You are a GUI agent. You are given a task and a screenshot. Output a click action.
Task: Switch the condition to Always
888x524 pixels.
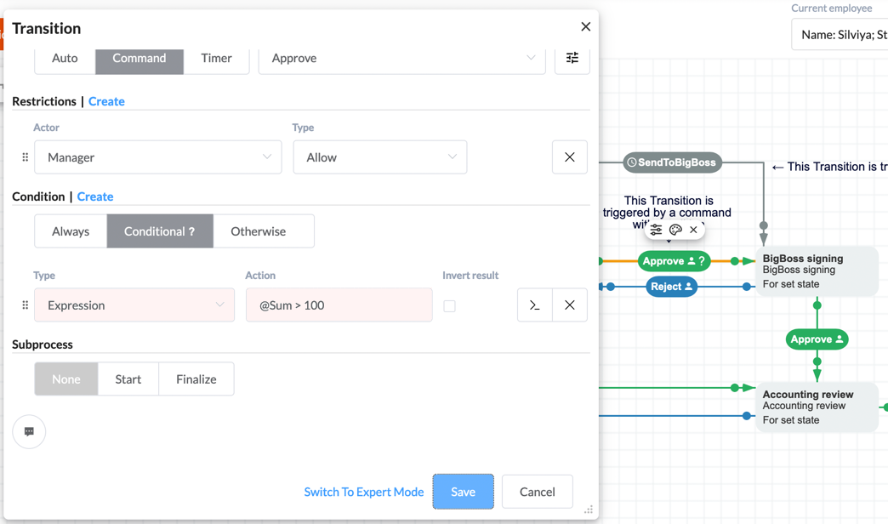70,231
